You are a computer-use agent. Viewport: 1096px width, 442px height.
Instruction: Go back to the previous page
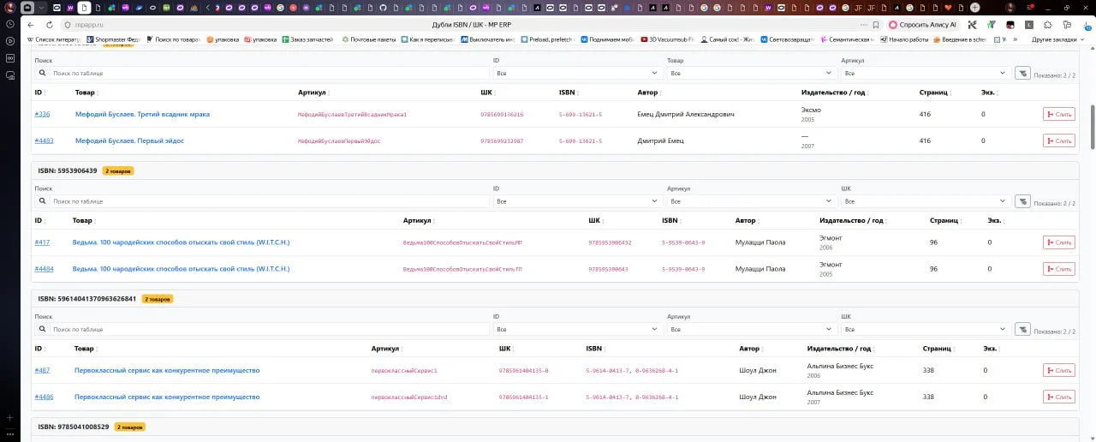coord(33,25)
